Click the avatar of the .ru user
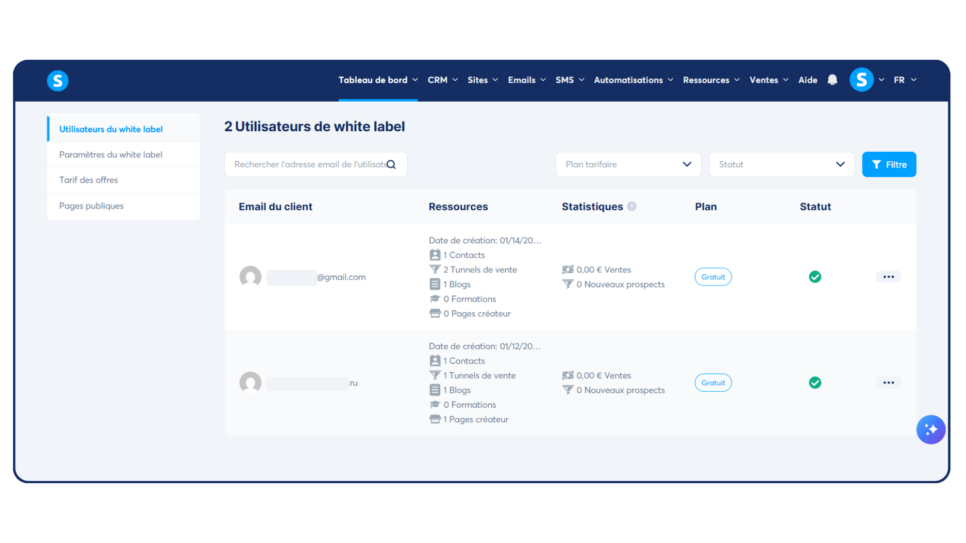The height and width of the screenshot is (543, 966). coord(251,383)
